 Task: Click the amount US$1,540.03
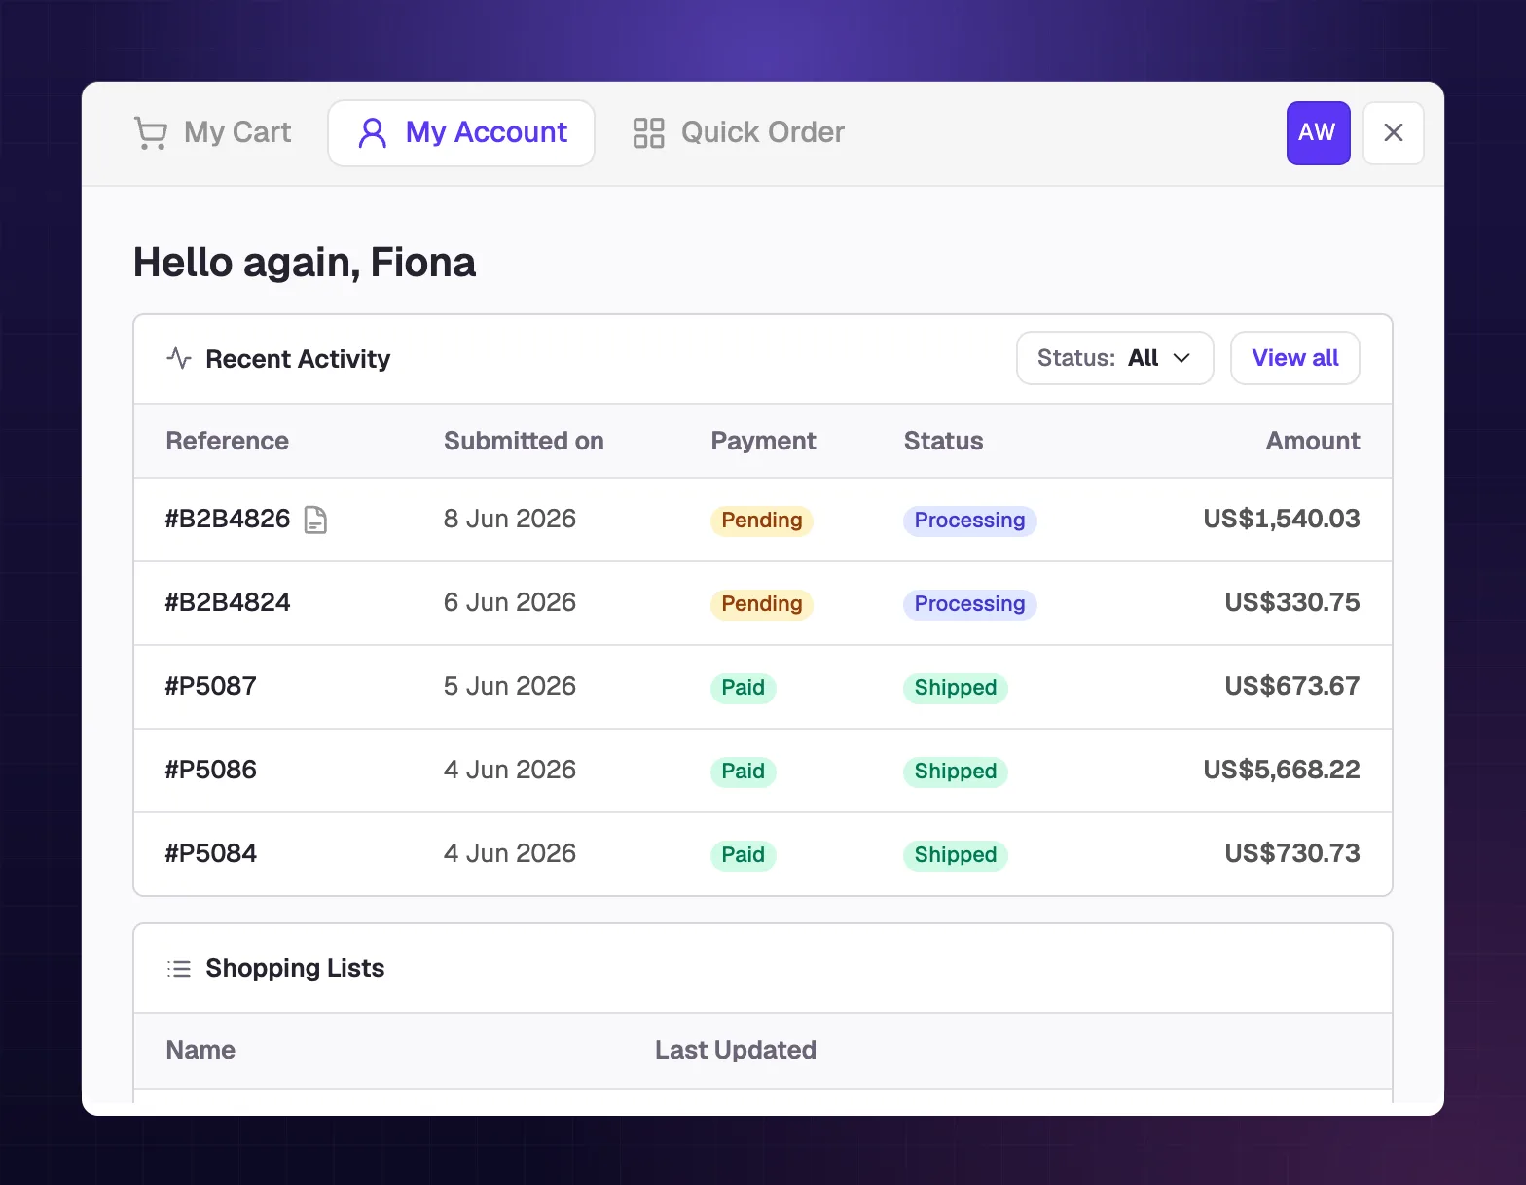coord(1282,519)
